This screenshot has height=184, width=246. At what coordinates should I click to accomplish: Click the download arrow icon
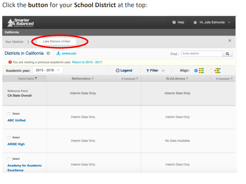(58, 53)
